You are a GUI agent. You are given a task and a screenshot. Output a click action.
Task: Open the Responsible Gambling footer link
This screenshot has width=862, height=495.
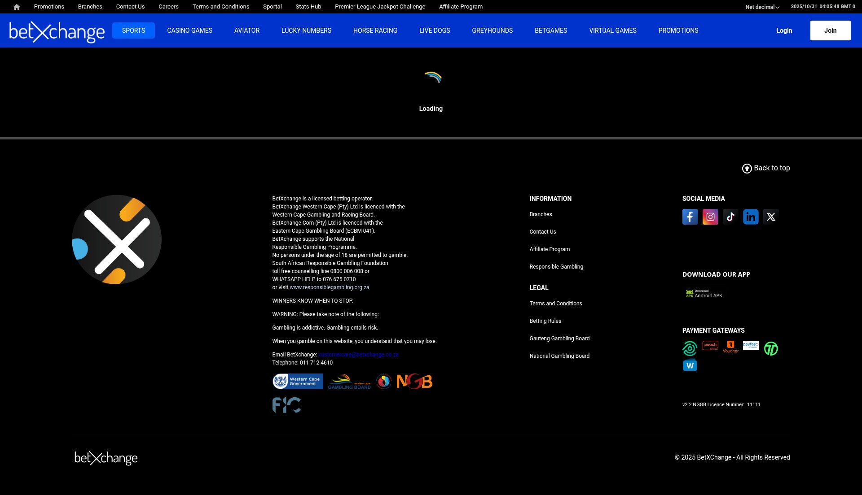point(556,267)
